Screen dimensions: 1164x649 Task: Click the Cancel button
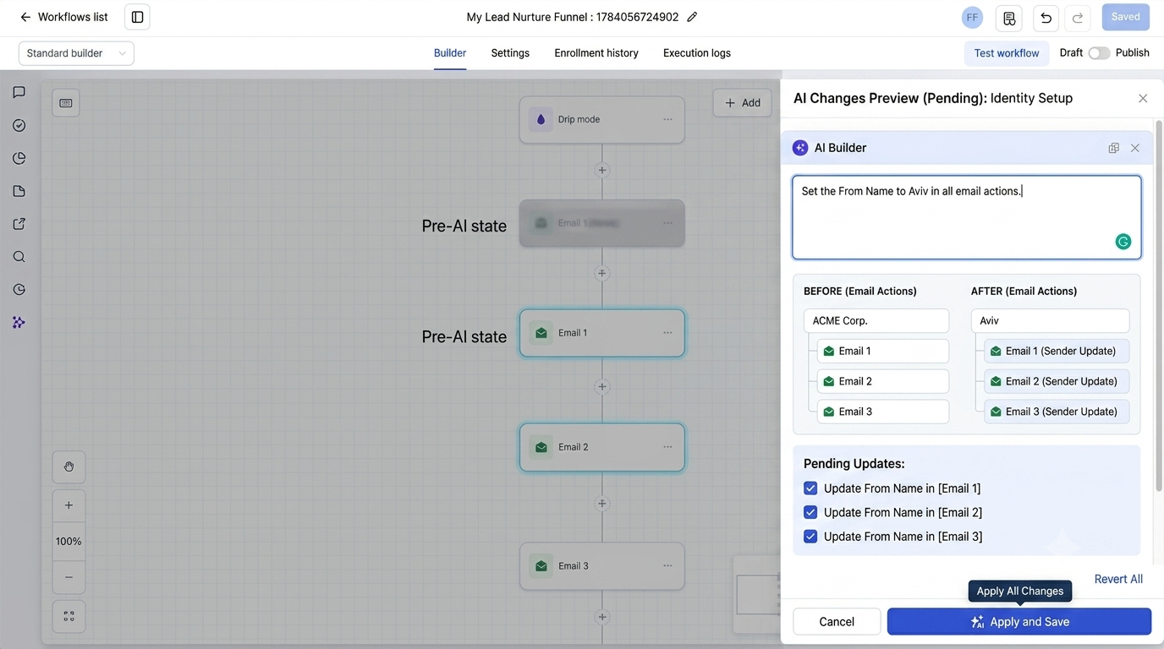pyautogui.click(x=837, y=622)
